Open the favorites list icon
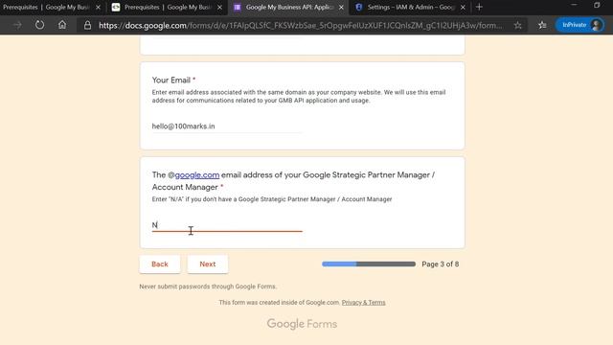 click(542, 25)
